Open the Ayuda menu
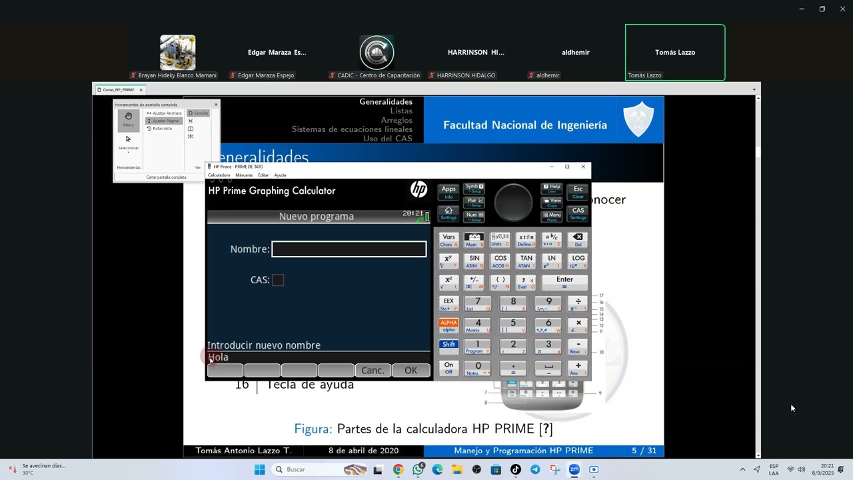Image resolution: width=853 pixels, height=480 pixels. (x=280, y=175)
